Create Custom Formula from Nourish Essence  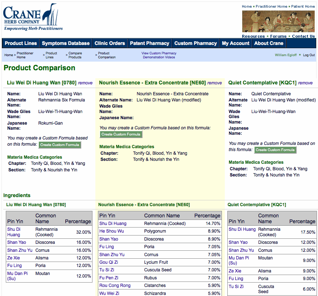click(x=121, y=134)
